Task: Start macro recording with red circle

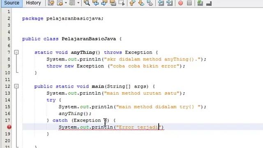Action: [181, 3]
